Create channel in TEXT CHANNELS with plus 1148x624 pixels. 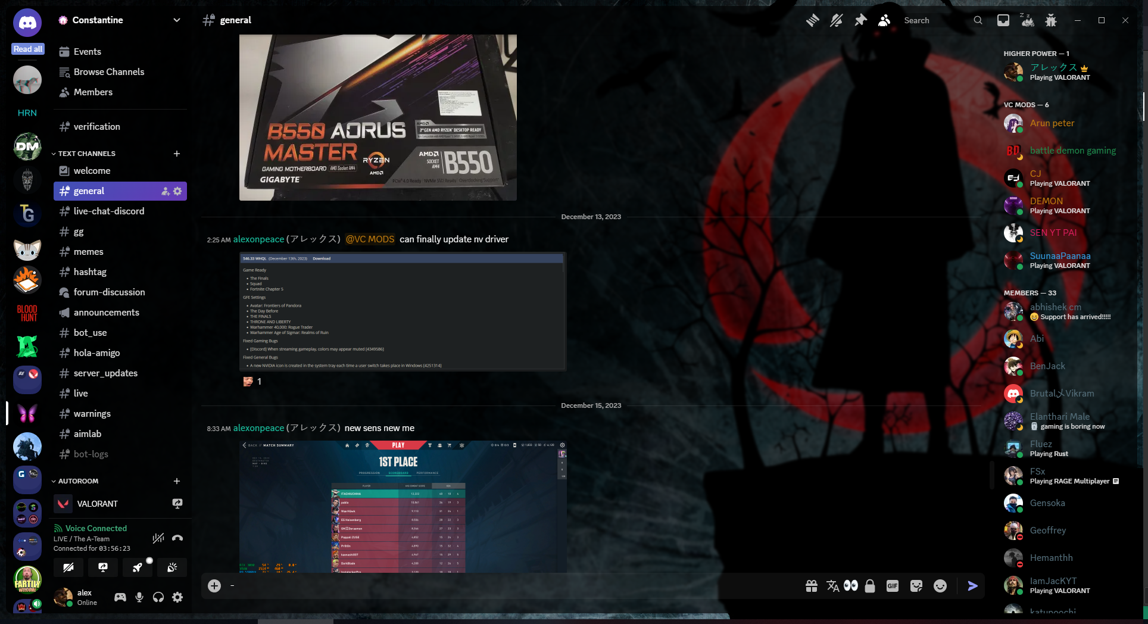tap(177, 154)
